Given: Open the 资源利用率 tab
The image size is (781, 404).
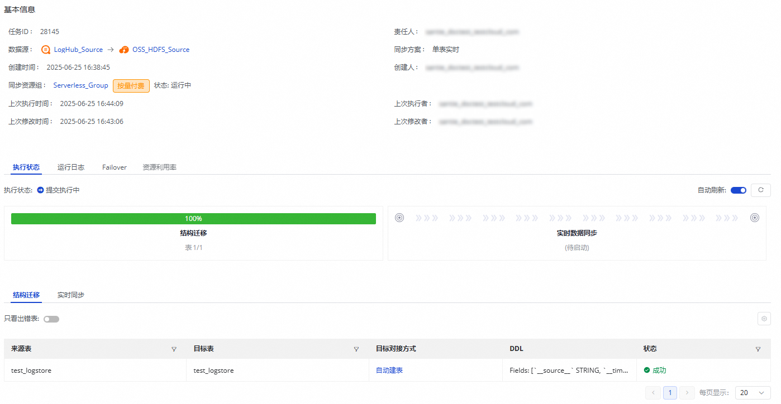Looking at the screenshot, I should [160, 167].
